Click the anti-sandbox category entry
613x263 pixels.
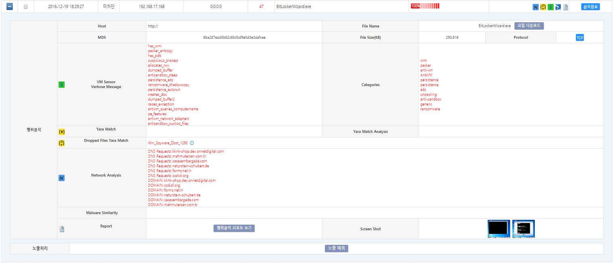point(431,99)
